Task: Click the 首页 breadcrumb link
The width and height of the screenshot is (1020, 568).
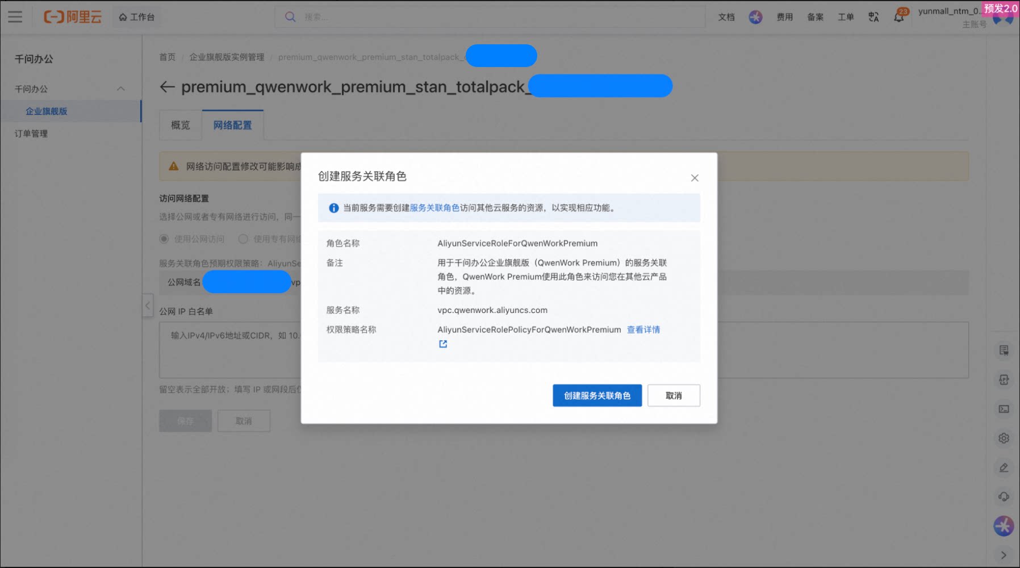Action: coord(168,57)
